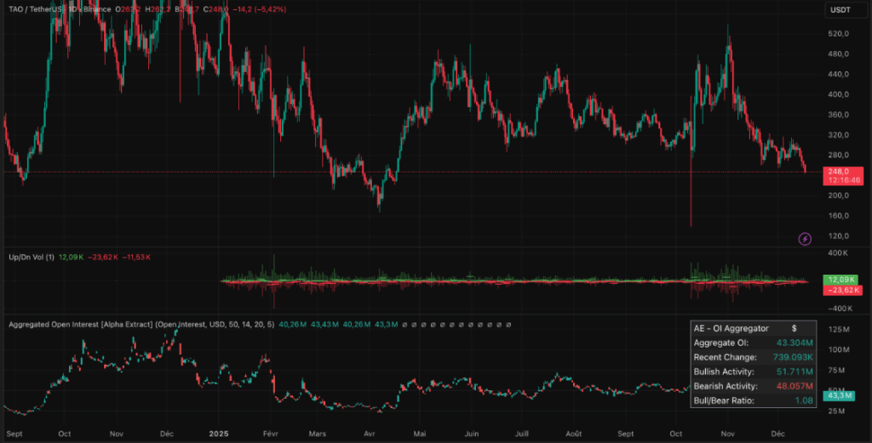Click the Juin label on the time axis
This screenshot has height=443, width=872.
(x=471, y=434)
